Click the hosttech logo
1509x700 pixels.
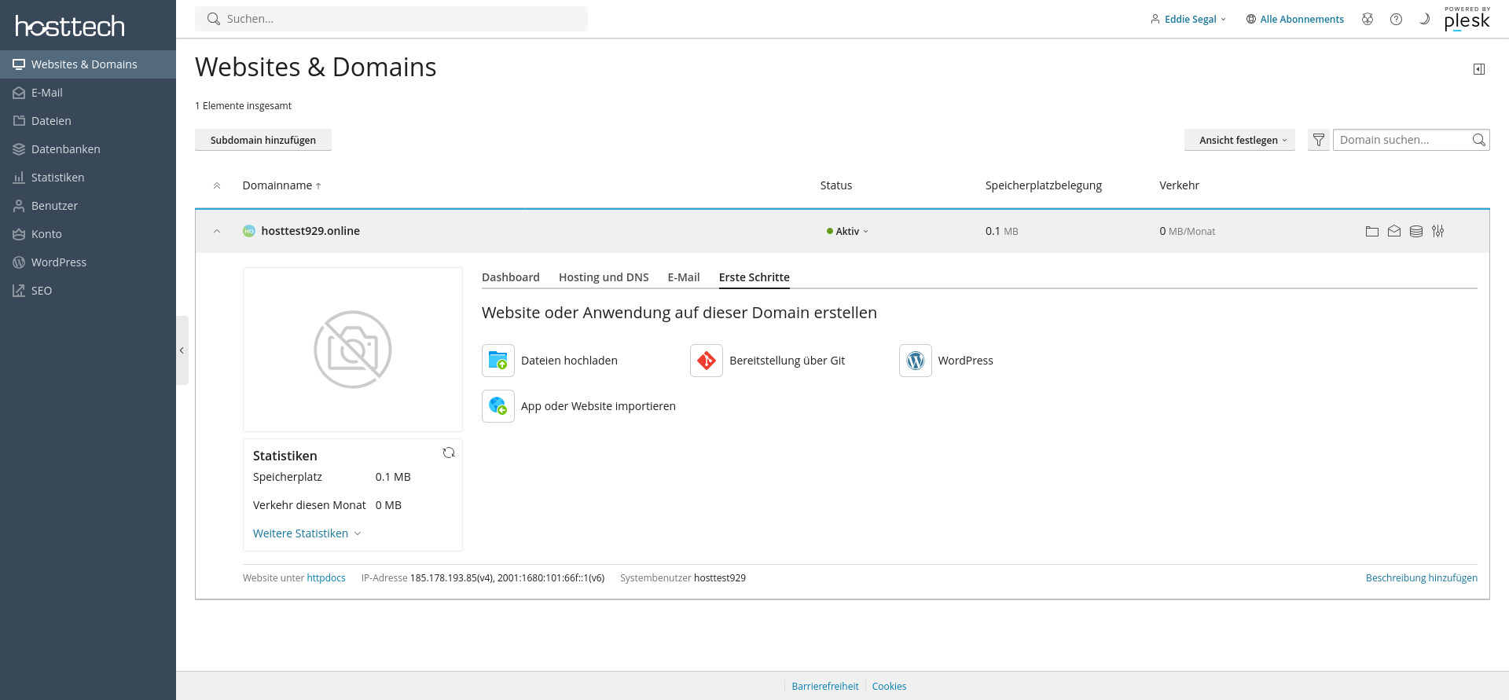(70, 26)
